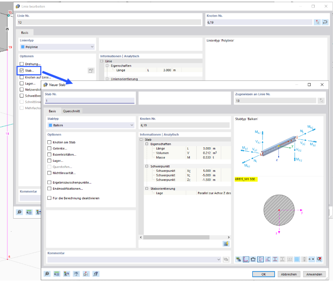
Task: Click units icon in Linie bearbeiten footer
Action: tap(29, 212)
